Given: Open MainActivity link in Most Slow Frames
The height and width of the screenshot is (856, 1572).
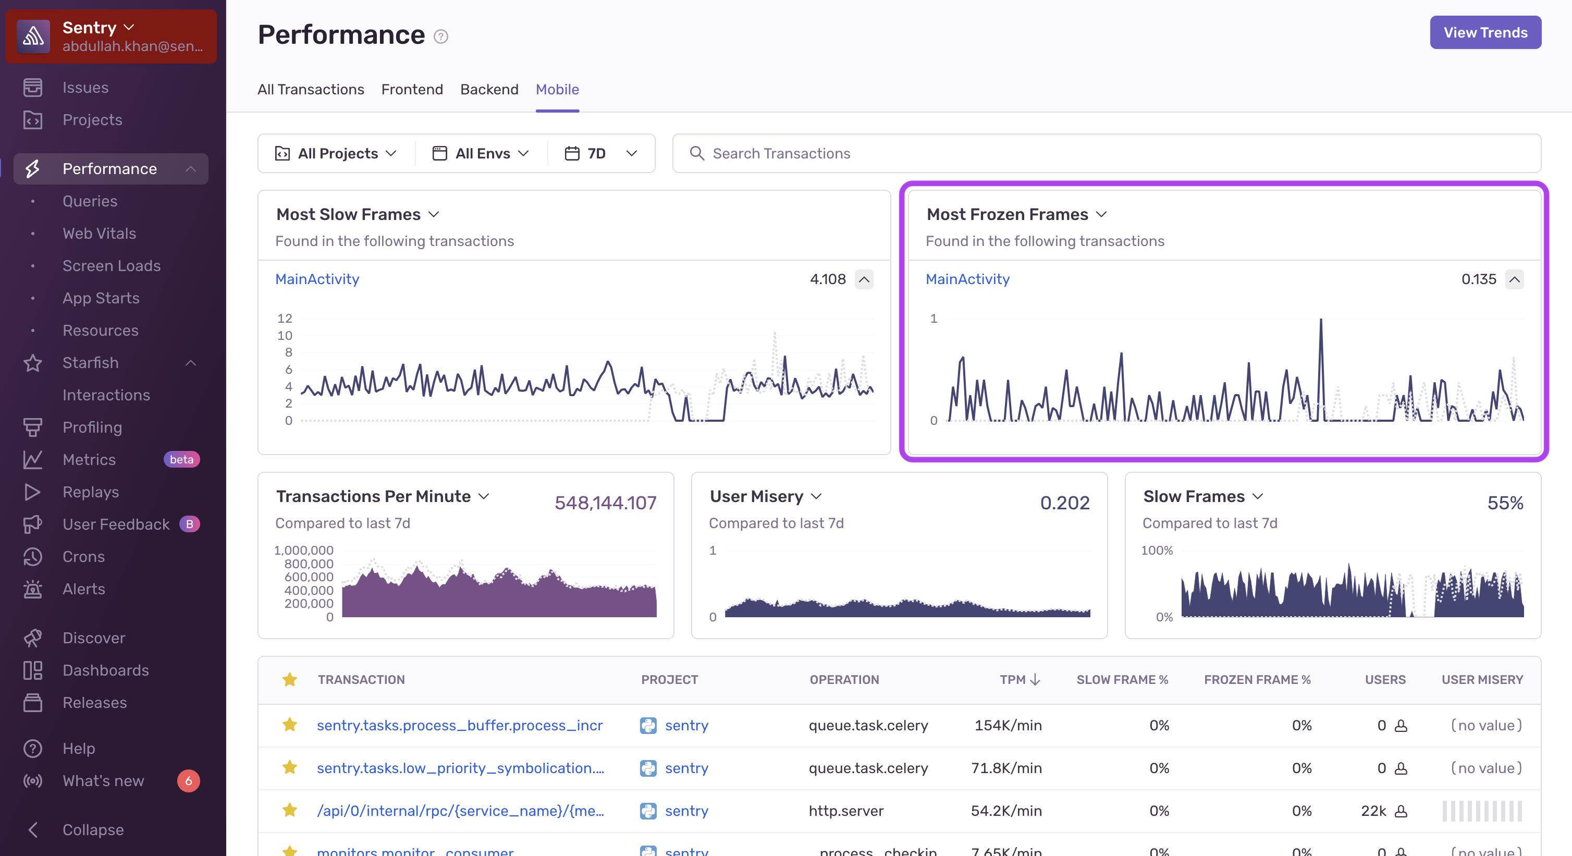Looking at the screenshot, I should pos(317,279).
